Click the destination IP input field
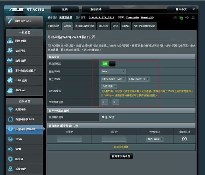 pyautogui.click(x=114, y=139)
